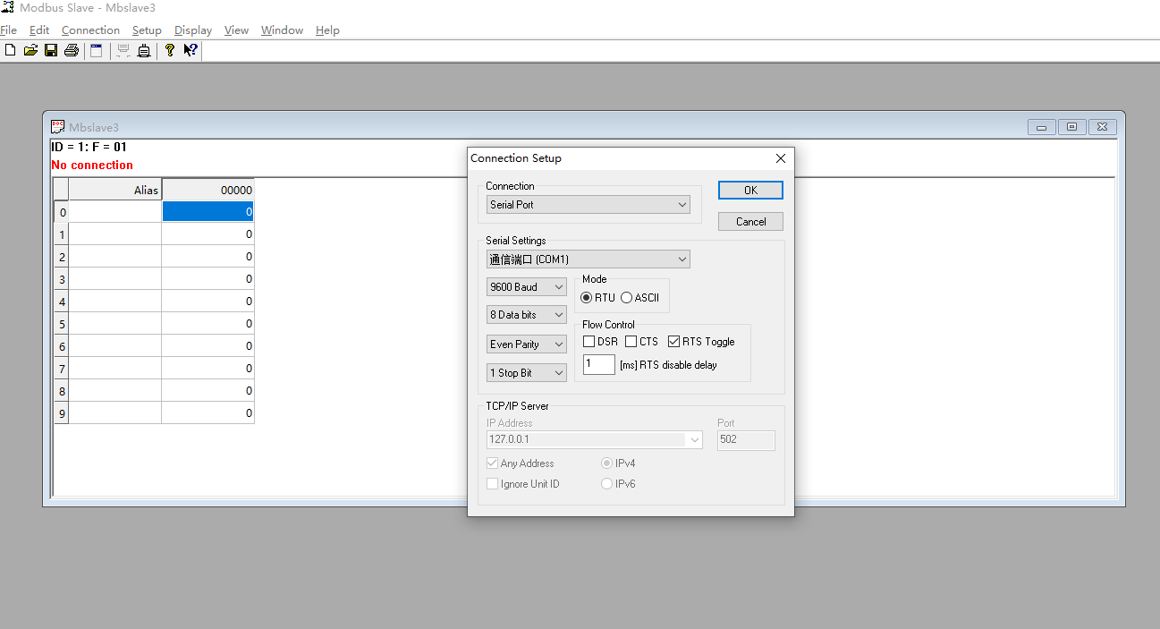Click the Mbslave3 child window icon

click(x=58, y=127)
